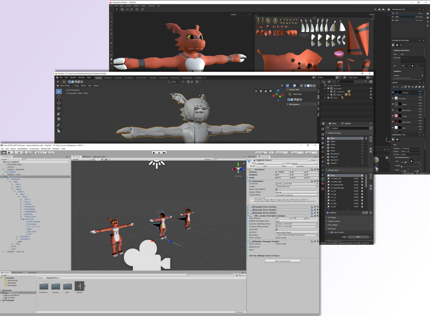430x316 pixels.
Task: Click Unity's Step frame button
Action: pos(164,153)
